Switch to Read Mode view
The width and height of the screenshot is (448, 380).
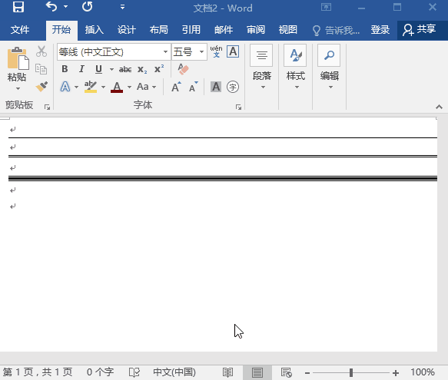click(x=227, y=372)
